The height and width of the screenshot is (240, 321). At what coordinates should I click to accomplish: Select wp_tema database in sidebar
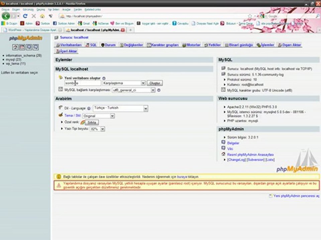click(x=16, y=64)
